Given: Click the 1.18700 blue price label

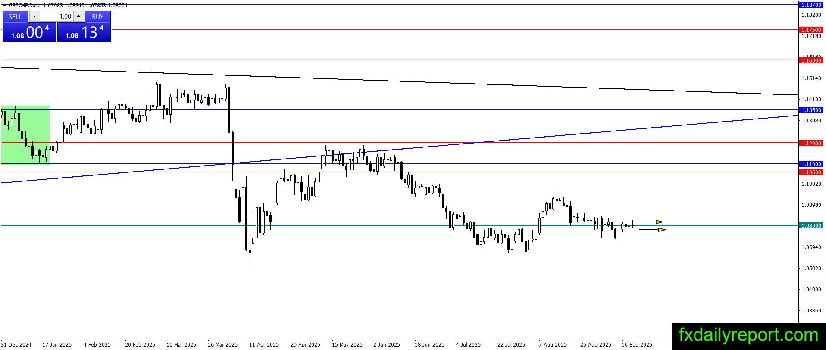Looking at the screenshot, I should click(x=811, y=5).
